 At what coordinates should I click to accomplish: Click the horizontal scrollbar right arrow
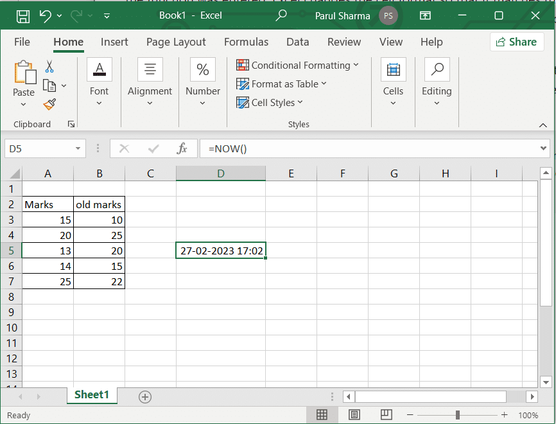(x=532, y=396)
